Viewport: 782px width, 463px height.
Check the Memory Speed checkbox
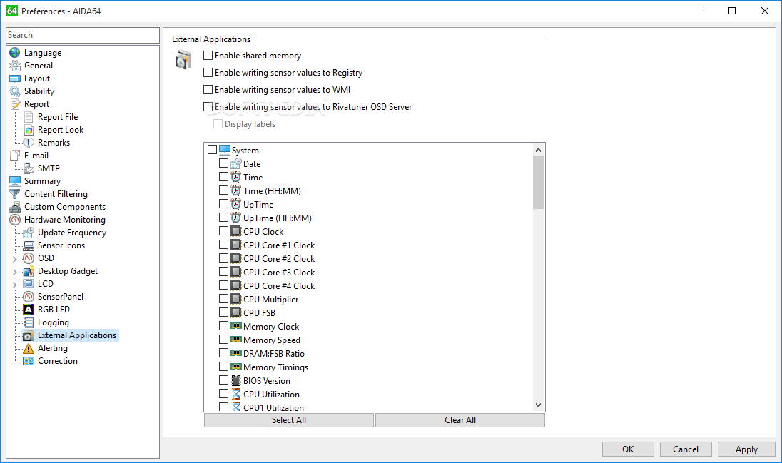[x=223, y=340]
